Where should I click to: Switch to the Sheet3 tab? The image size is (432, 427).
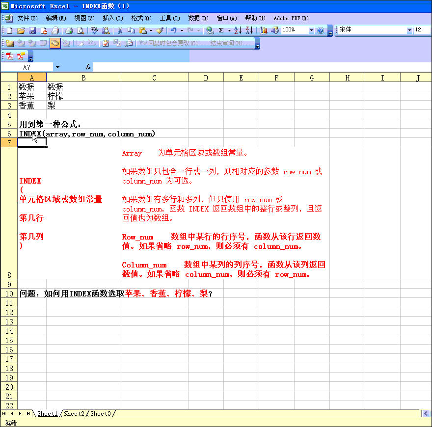(x=101, y=414)
